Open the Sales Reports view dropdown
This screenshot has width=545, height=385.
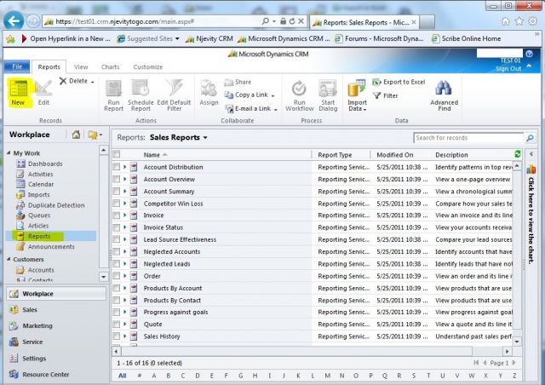point(205,138)
